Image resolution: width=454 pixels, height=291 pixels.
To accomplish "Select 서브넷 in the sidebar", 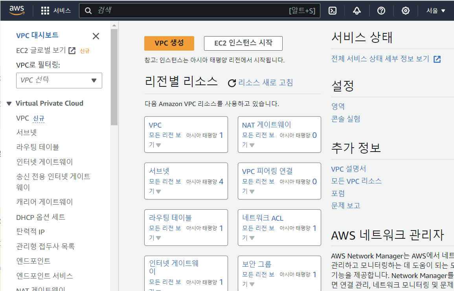I will [x=26, y=132].
